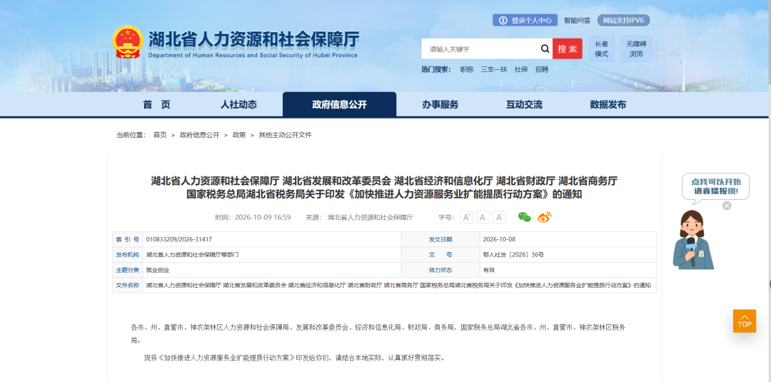This screenshot has width=771, height=382.
Task: Click the provincial emblem logo
Action: [128, 42]
